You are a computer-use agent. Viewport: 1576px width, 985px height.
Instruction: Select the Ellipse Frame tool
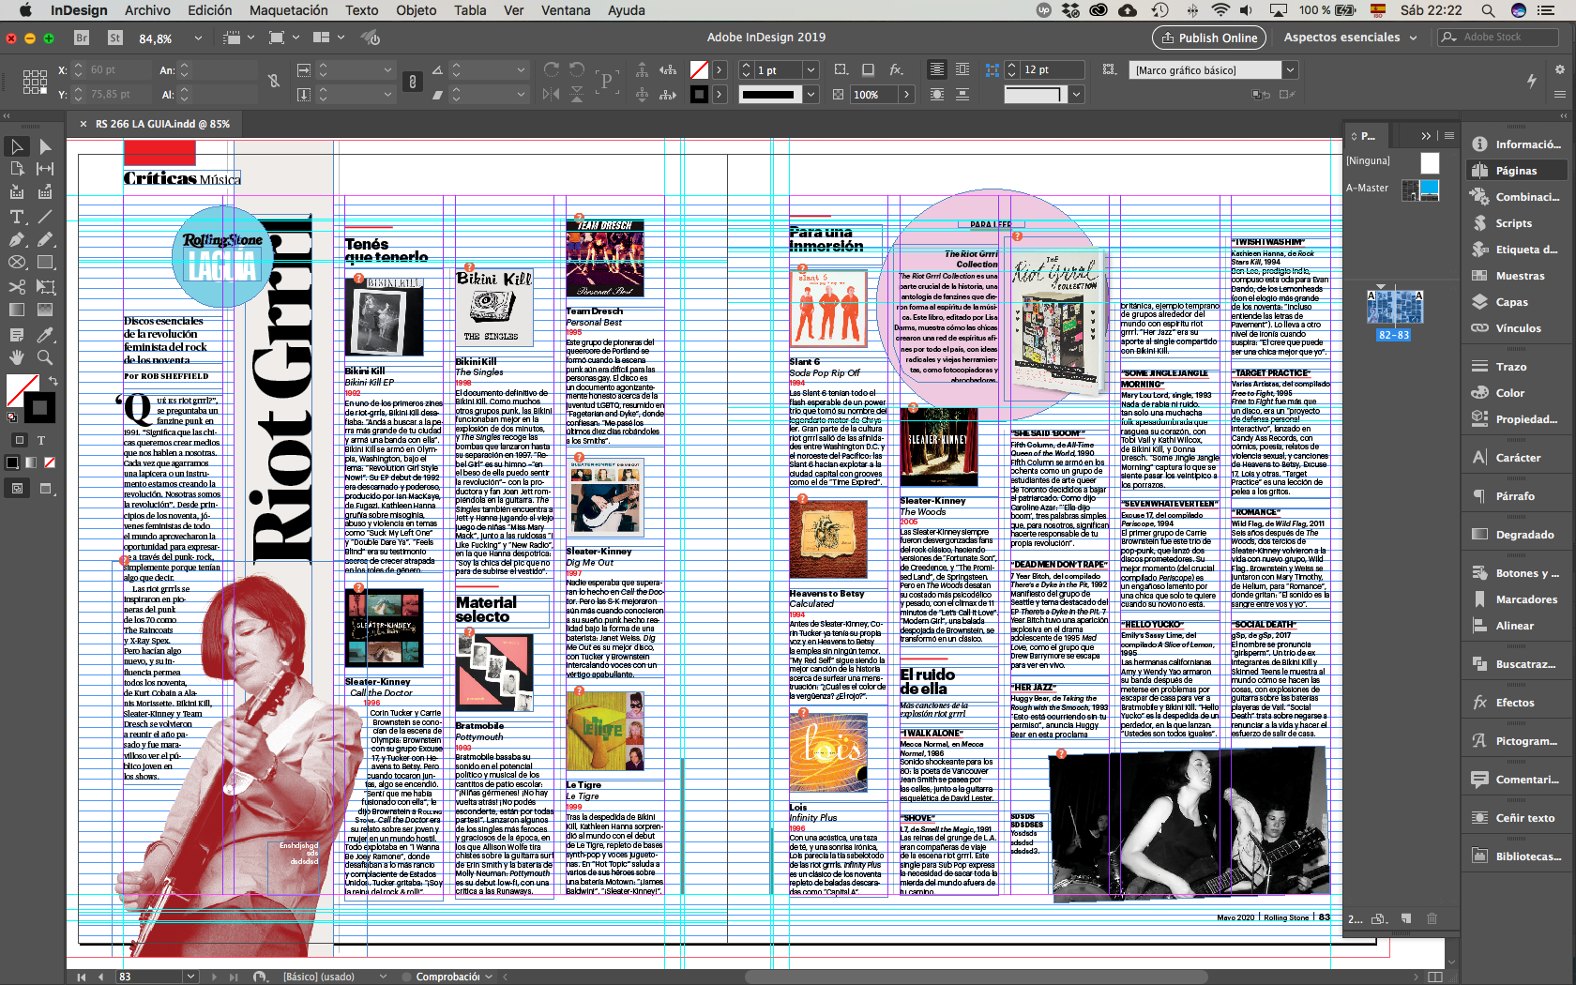pos(17,263)
